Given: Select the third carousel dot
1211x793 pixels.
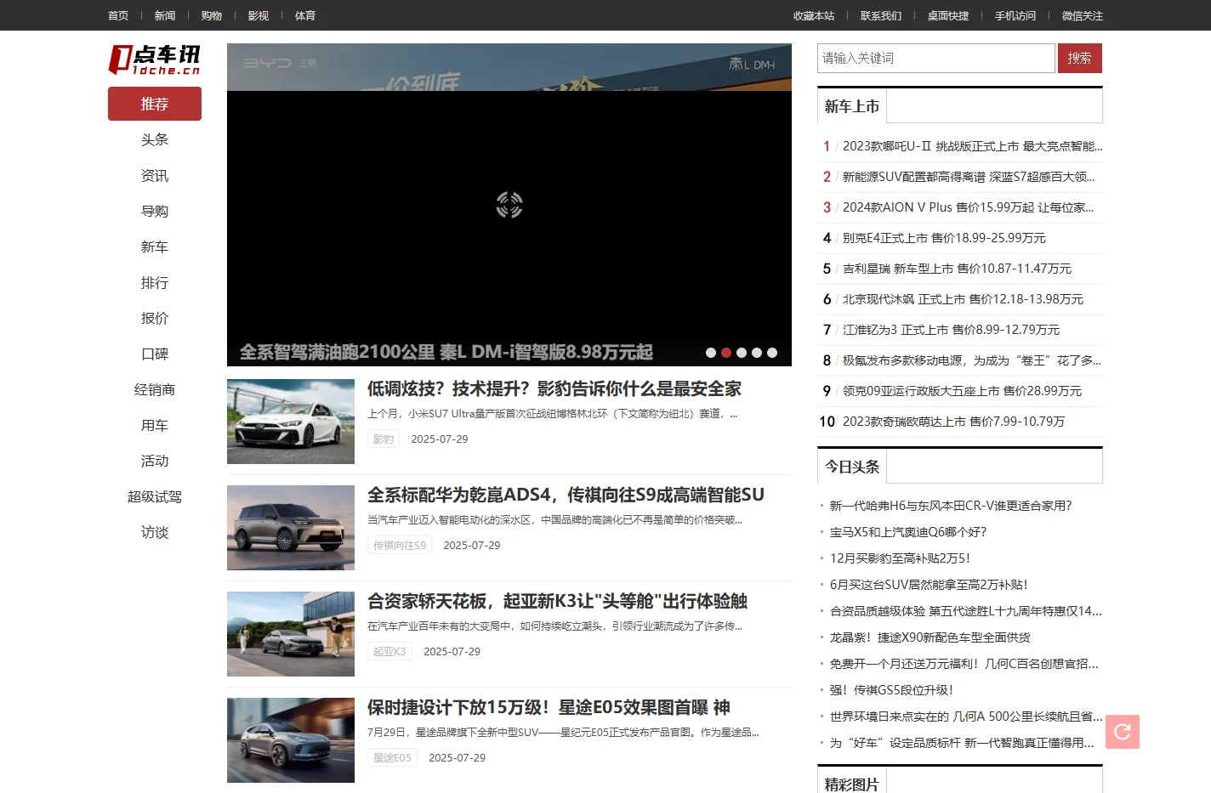Looking at the screenshot, I should [x=742, y=353].
